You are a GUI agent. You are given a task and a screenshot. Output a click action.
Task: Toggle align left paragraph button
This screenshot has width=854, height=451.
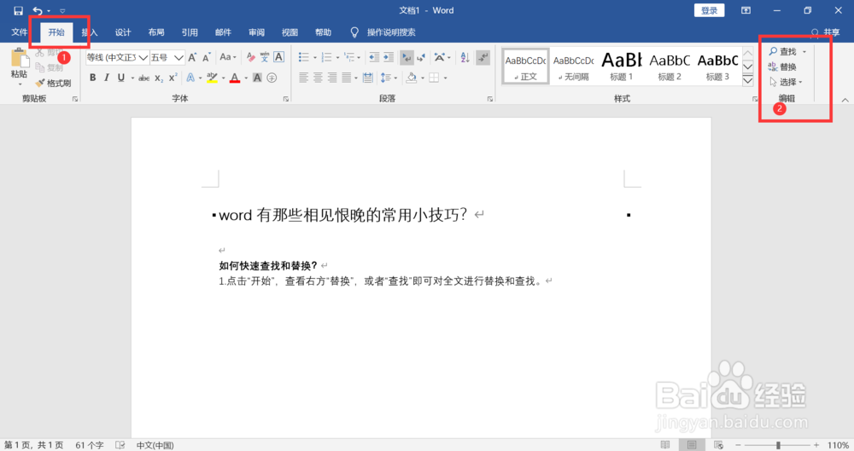304,78
